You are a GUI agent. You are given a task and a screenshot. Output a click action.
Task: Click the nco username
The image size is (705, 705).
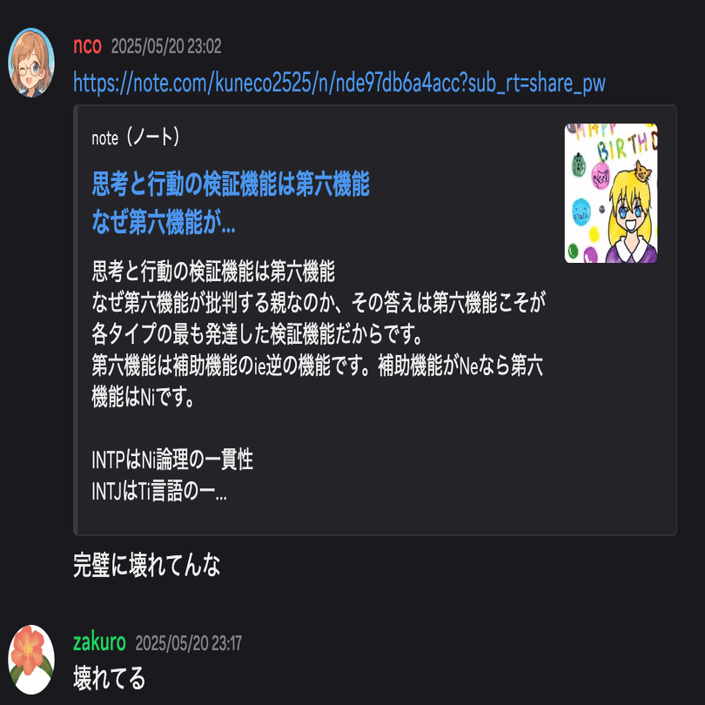[x=88, y=46]
